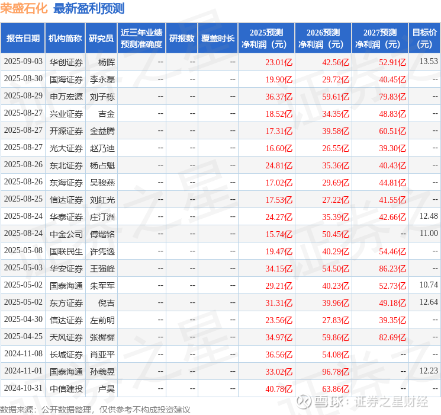Screen dimensions: 441x415
Task: Select institution 国联民生
Action: 66,251
